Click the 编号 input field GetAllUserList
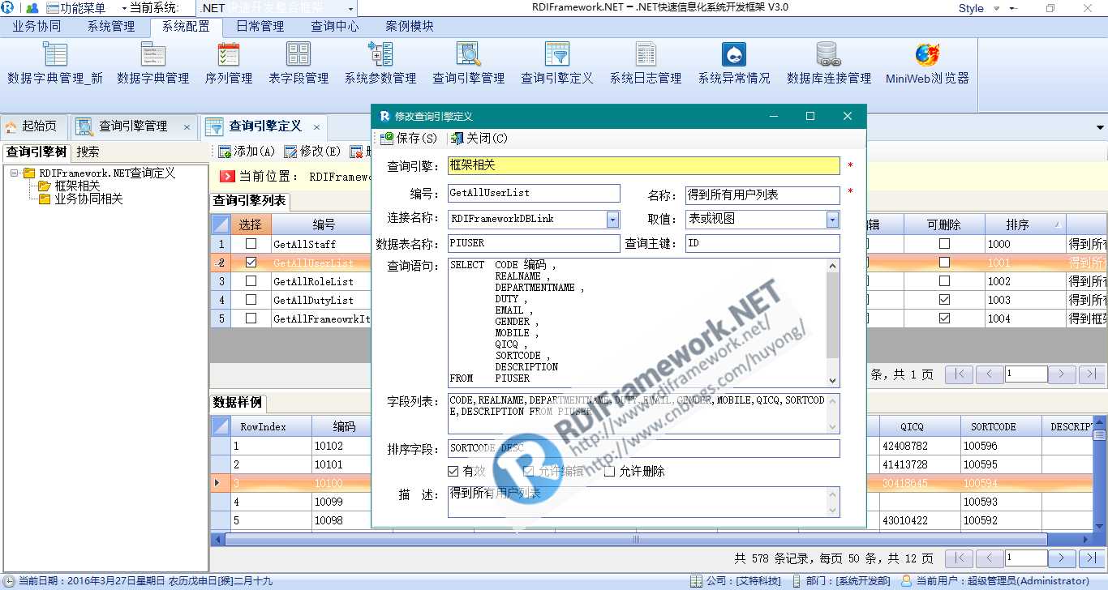Image resolution: width=1108 pixels, height=590 pixels. [x=534, y=194]
